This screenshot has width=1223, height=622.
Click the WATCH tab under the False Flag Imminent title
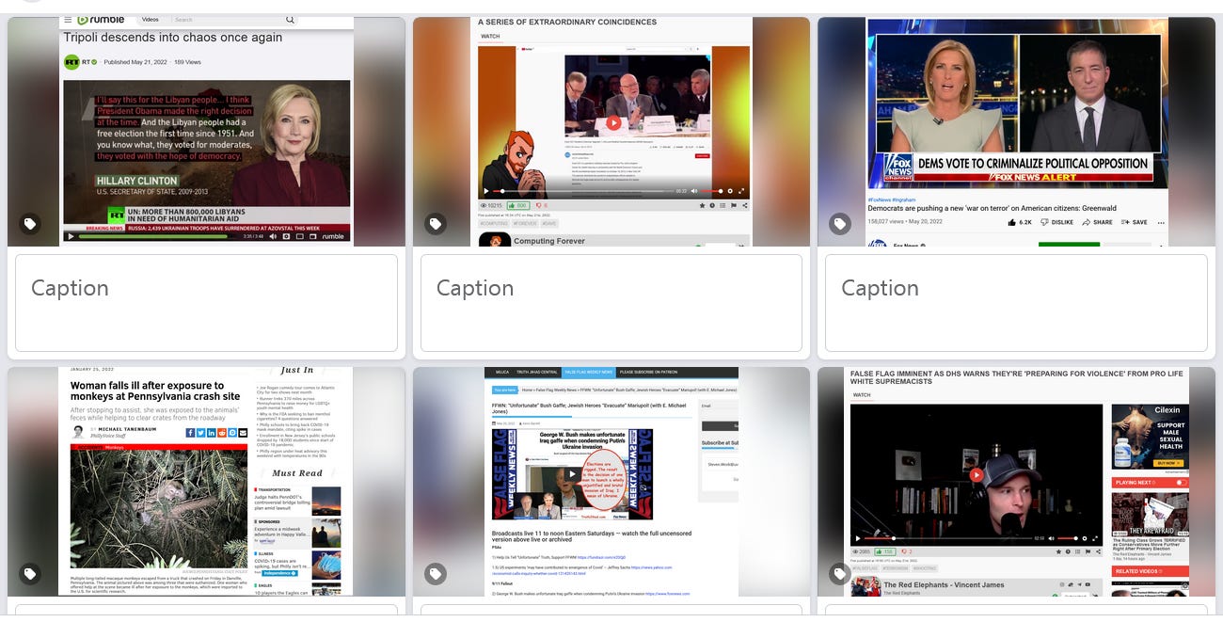pos(862,395)
